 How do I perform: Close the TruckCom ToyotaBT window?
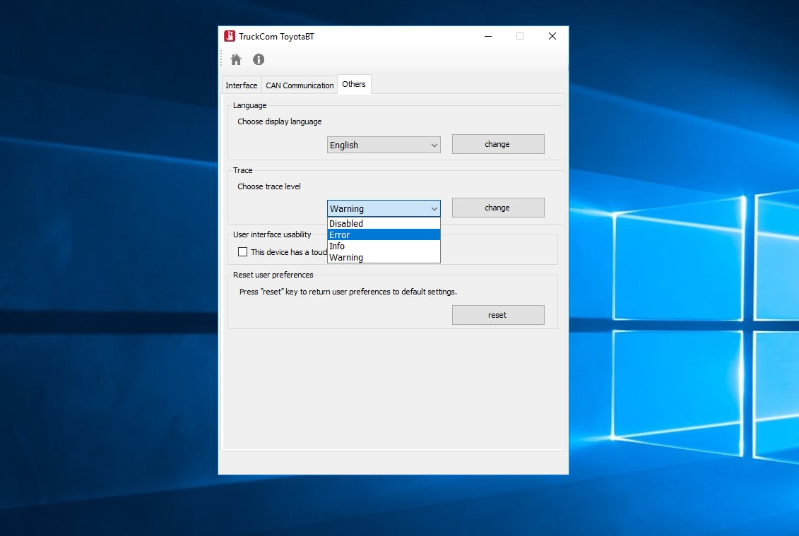click(552, 36)
